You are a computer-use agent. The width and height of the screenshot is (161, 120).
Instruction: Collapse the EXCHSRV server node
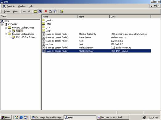(2, 24)
